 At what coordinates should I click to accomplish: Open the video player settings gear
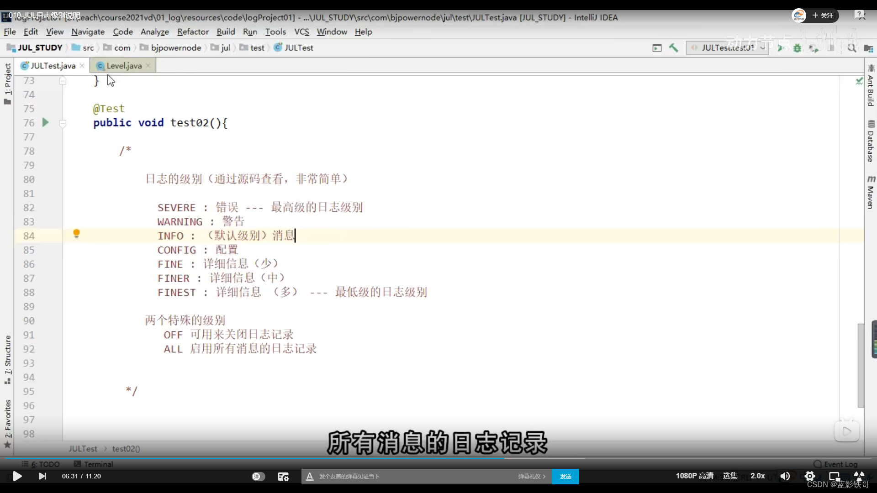tap(810, 476)
